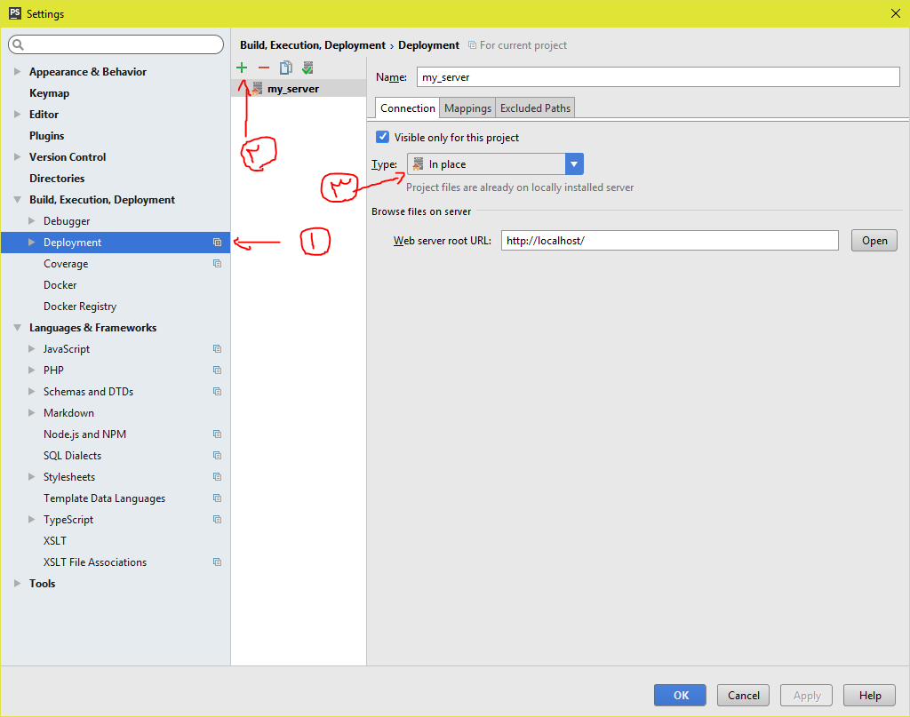Select the my_server entry in server list
This screenshot has height=717, width=910.
299,89
